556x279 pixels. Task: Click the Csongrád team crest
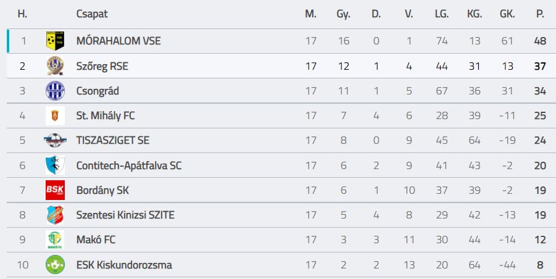click(55, 91)
